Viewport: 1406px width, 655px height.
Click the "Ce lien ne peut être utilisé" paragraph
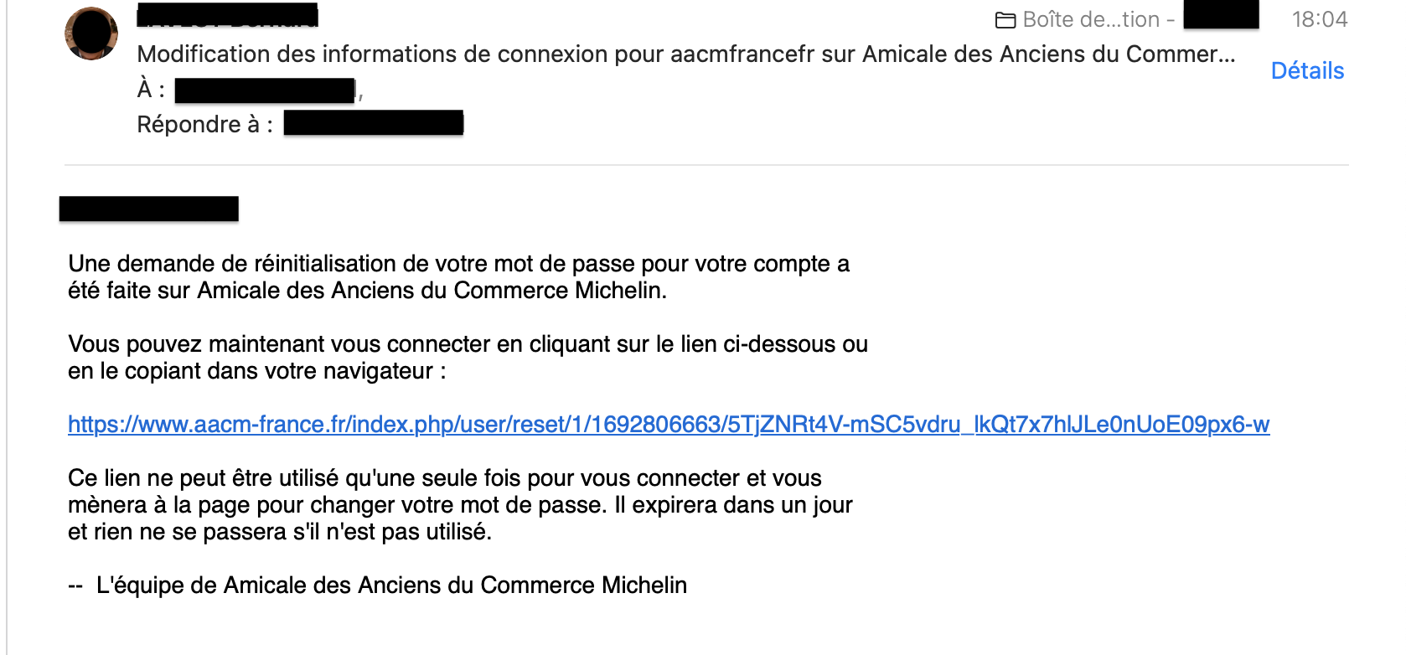tap(460, 505)
